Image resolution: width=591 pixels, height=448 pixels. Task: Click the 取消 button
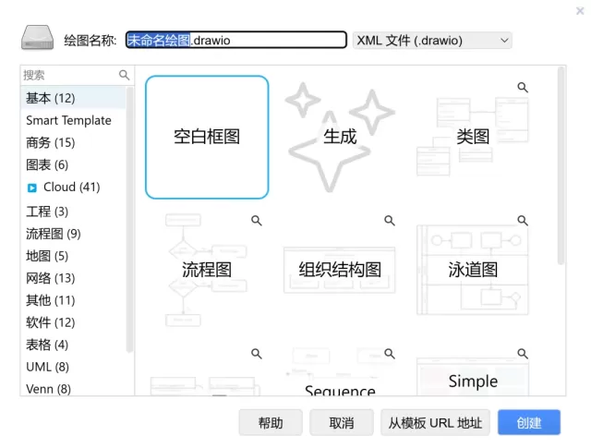coord(342,422)
